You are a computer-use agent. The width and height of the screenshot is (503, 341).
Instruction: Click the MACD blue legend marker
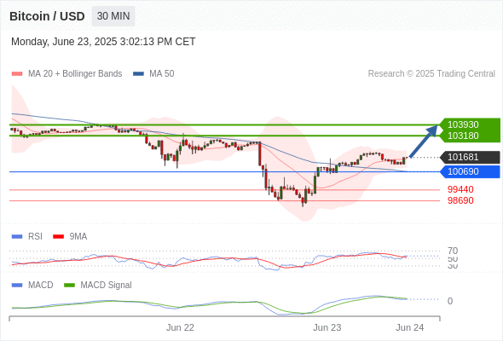17,286
